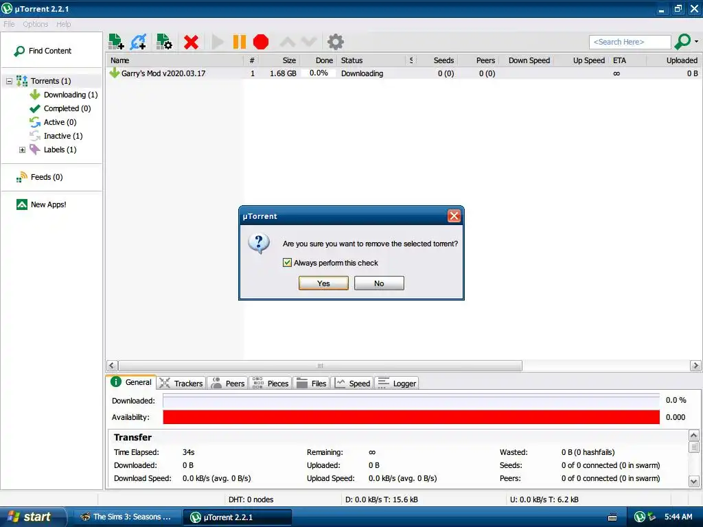Click the µTorrent system tray icon
This screenshot has height=527, width=703.
point(640,517)
